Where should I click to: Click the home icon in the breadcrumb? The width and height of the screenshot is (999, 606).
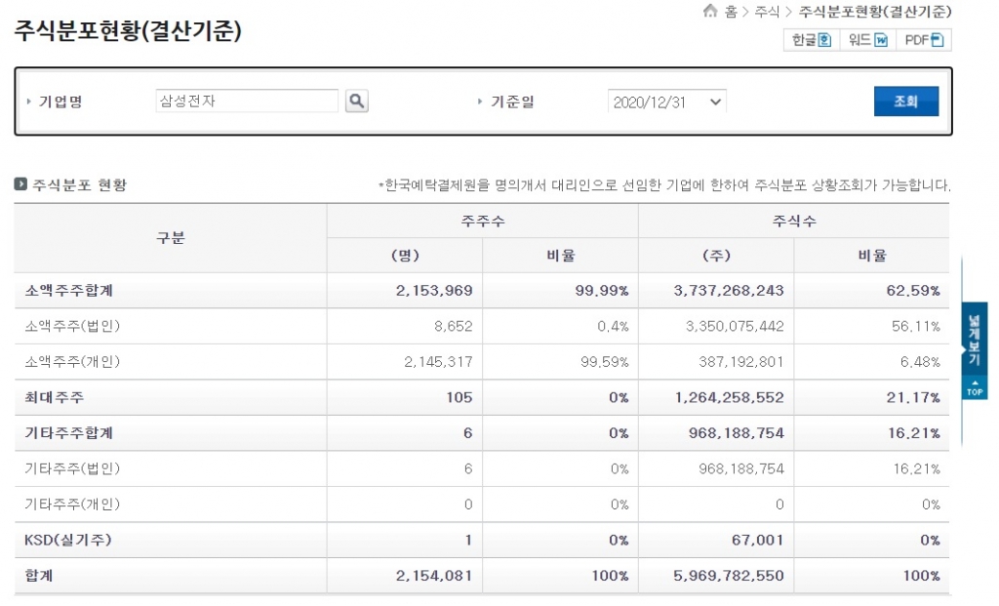pos(710,12)
